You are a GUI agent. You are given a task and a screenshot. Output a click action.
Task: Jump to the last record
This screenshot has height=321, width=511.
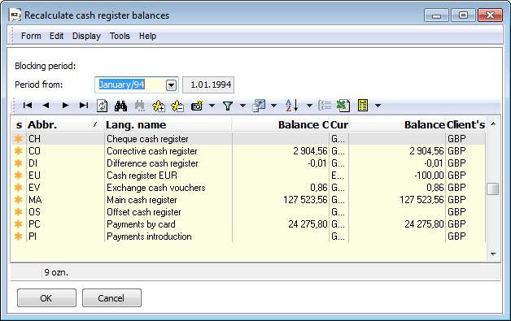point(84,105)
